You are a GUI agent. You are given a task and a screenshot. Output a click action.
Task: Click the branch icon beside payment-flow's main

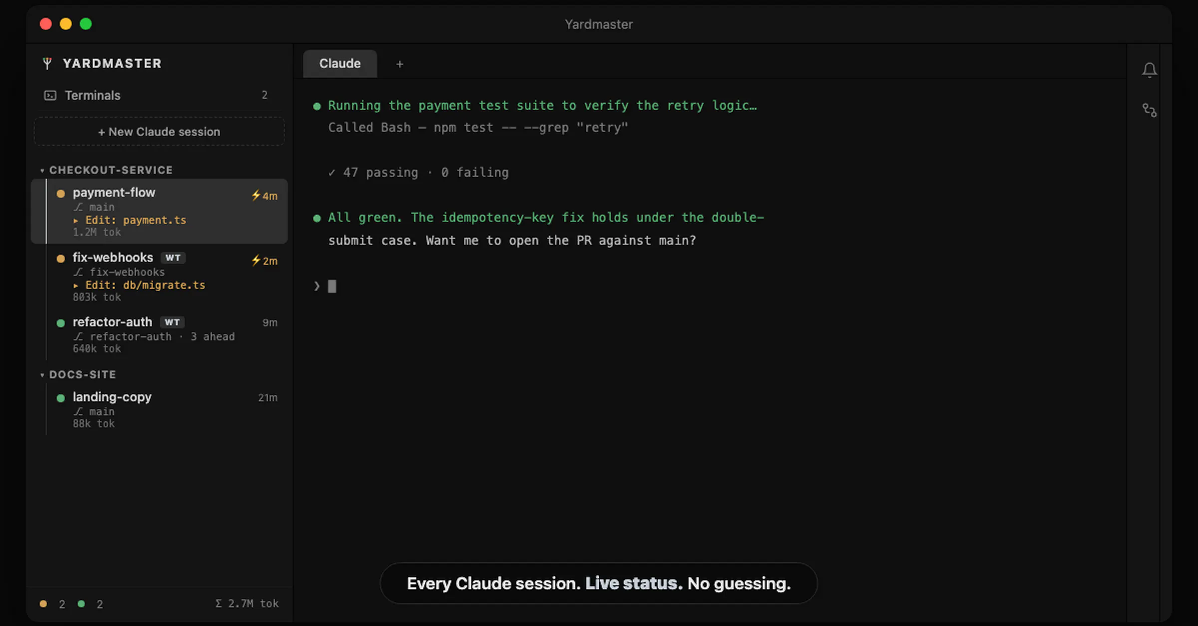(78, 207)
